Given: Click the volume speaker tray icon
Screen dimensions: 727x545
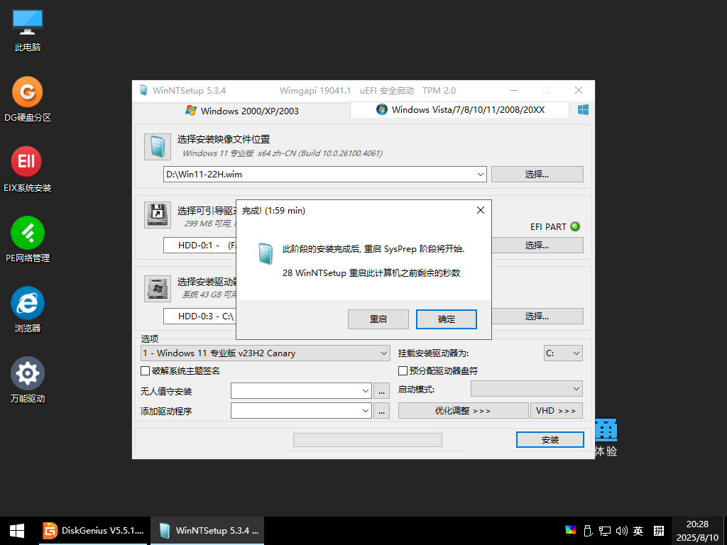Looking at the screenshot, I should 621,531.
